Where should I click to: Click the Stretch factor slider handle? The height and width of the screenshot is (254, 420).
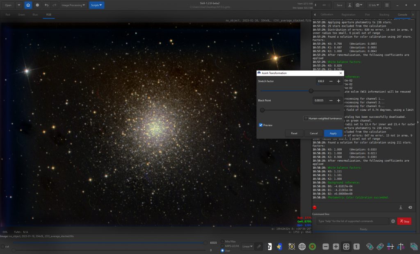click(x=311, y=91)
